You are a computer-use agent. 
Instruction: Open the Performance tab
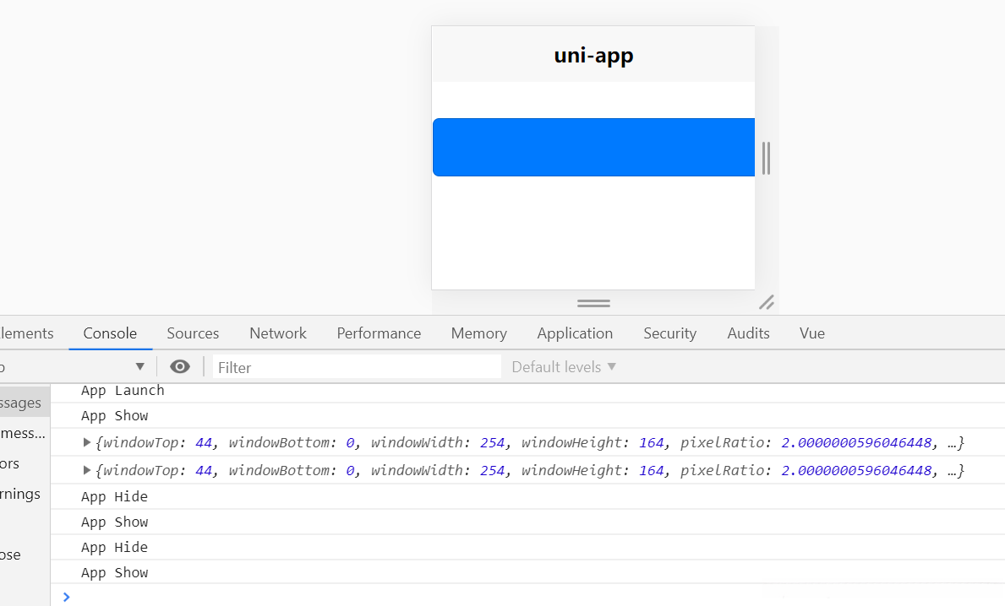coord(379,333)
